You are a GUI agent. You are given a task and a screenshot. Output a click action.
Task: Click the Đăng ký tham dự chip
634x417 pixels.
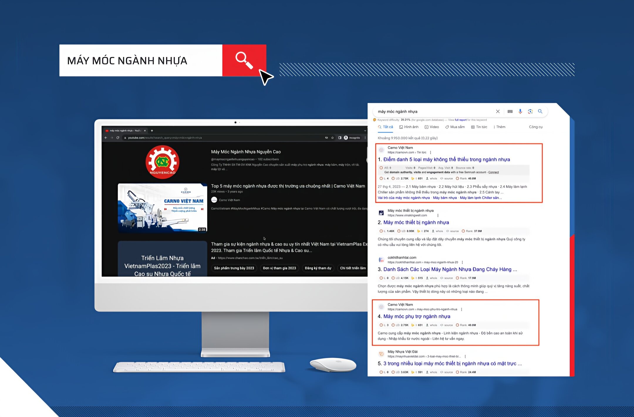pyautogui.click(x=318, y=268)
